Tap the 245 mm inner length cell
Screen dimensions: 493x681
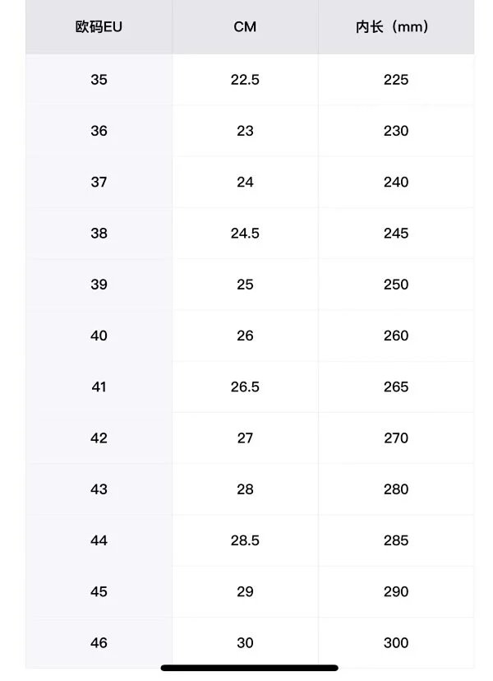point(395,234)
